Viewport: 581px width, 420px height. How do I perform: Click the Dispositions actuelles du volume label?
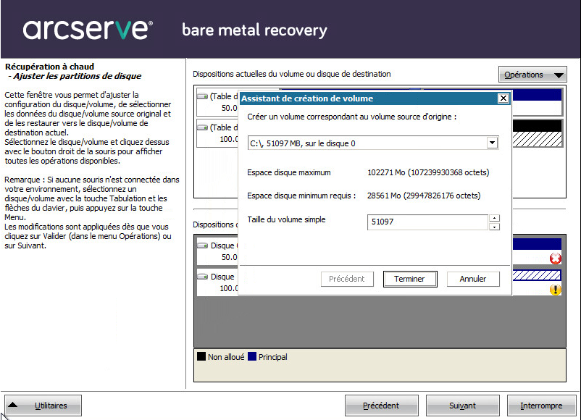click(x=292, y=74)
